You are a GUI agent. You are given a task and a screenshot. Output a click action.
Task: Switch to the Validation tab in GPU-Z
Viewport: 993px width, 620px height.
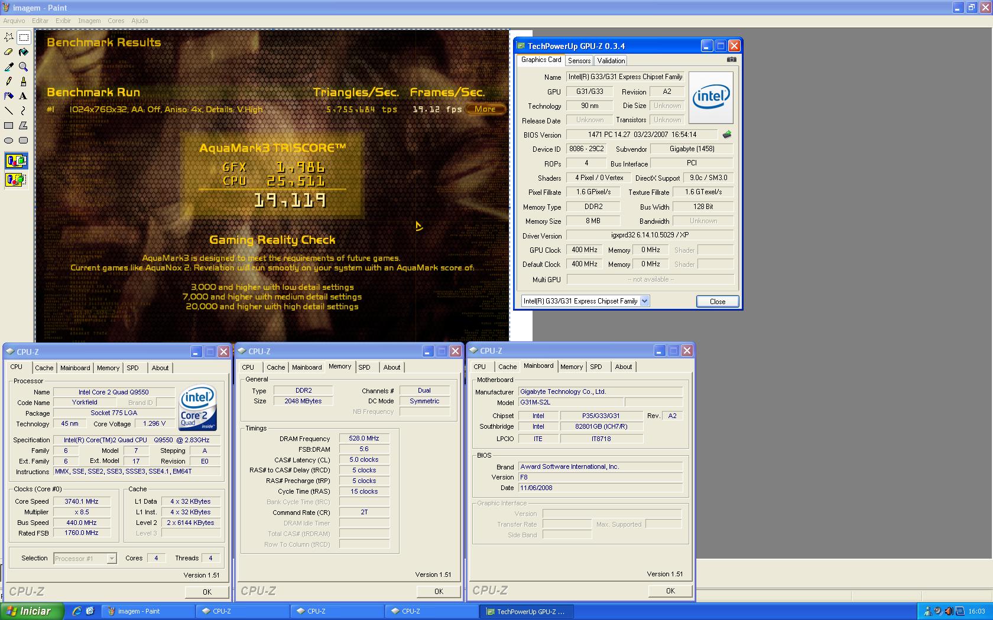[x=611, y=61]
